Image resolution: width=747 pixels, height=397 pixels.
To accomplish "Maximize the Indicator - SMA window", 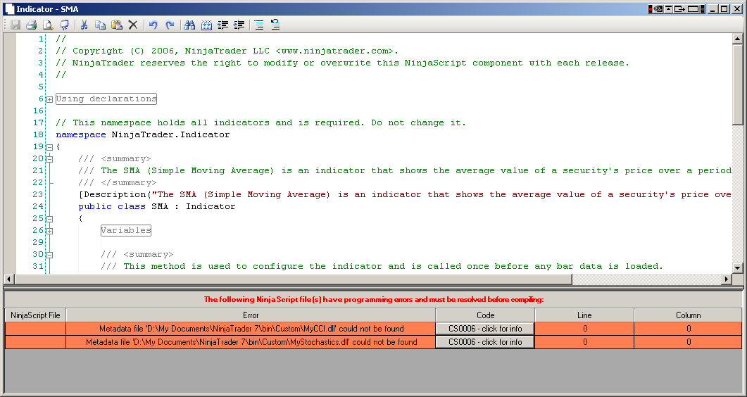I will 724,9.
